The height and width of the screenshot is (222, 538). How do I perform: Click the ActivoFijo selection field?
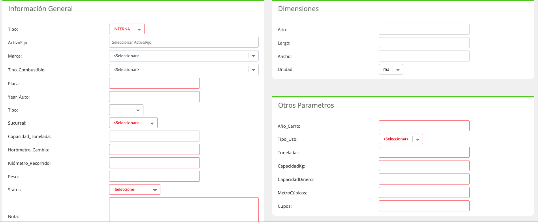[184, 42]
